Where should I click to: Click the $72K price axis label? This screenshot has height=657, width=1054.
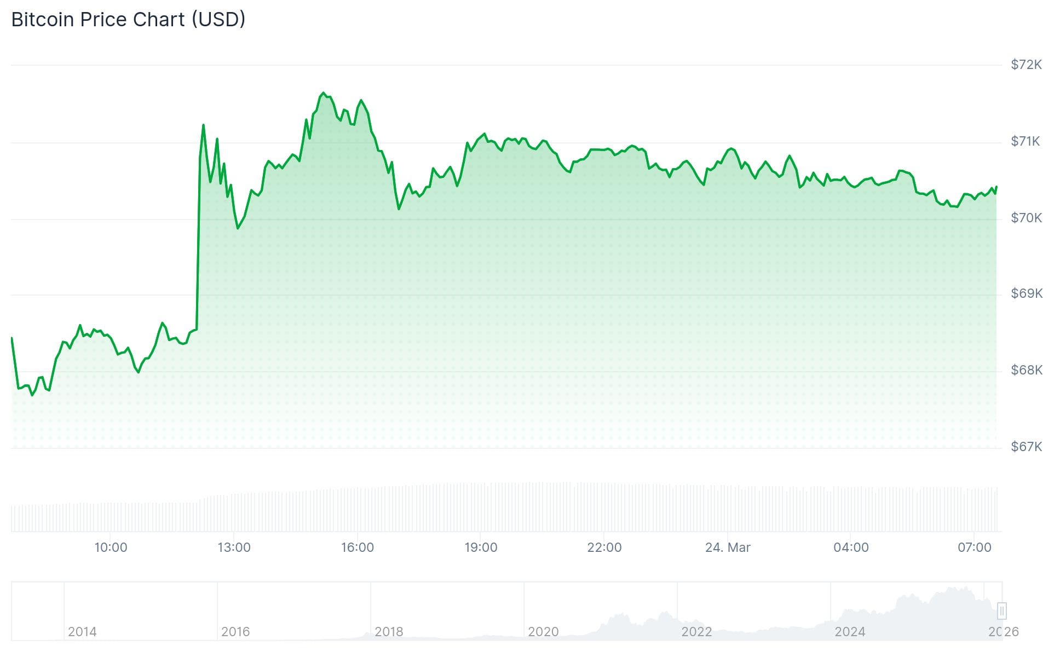[1026, 65]
